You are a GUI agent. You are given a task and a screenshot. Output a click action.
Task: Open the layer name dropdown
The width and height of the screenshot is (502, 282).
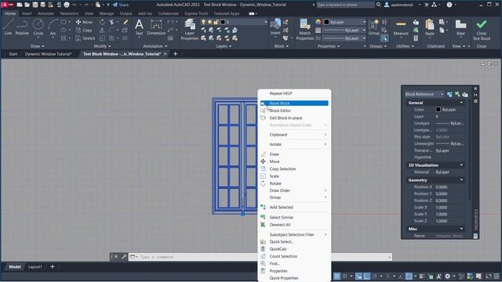(x=265, y=22)
